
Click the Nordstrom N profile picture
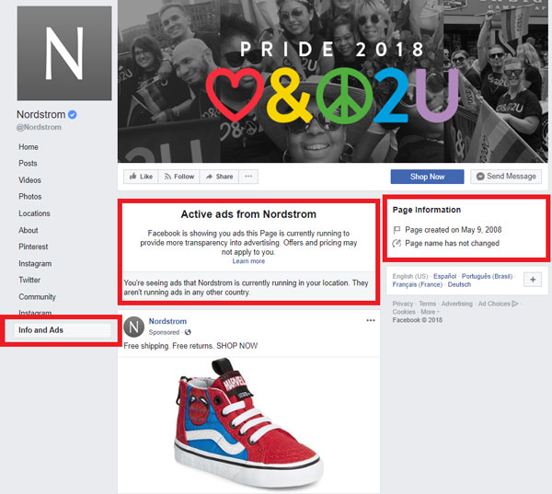[63, 53]
